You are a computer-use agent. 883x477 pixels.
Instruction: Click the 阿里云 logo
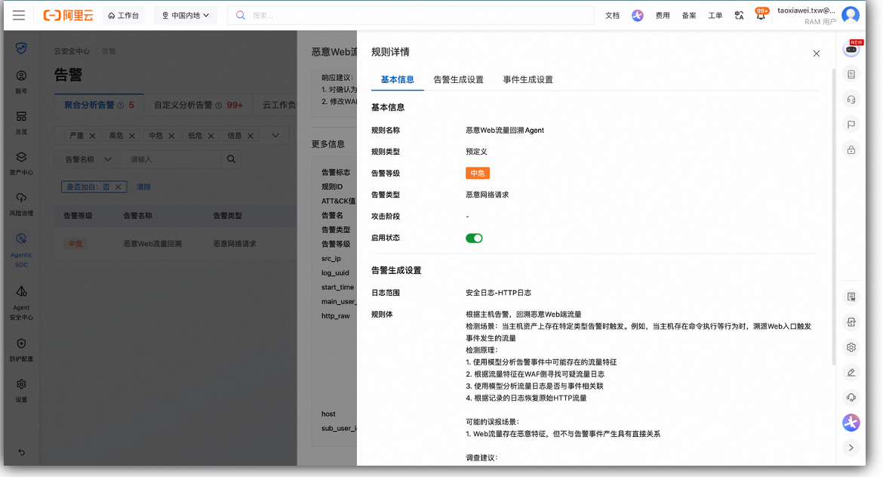(68, 15)
